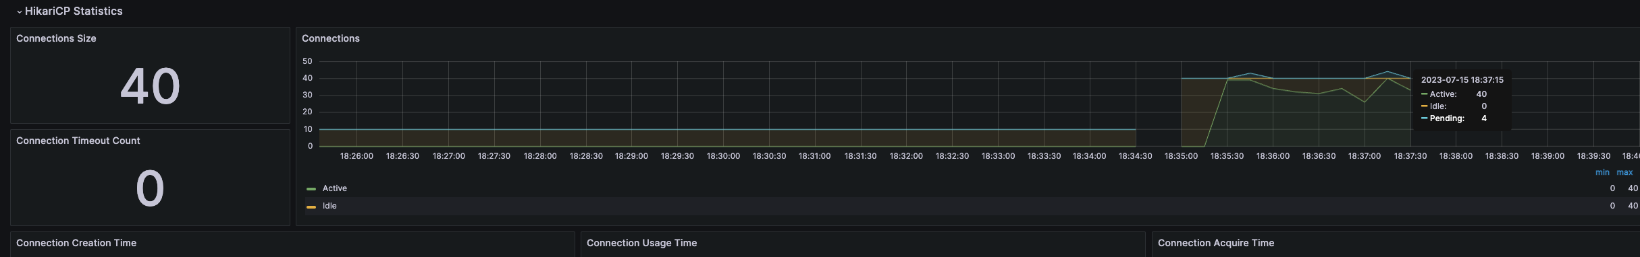The width and height of the screenshot is (1640, 257).
Task: Click the 18:37:30 time axis label
Action: pos(1410,156)
